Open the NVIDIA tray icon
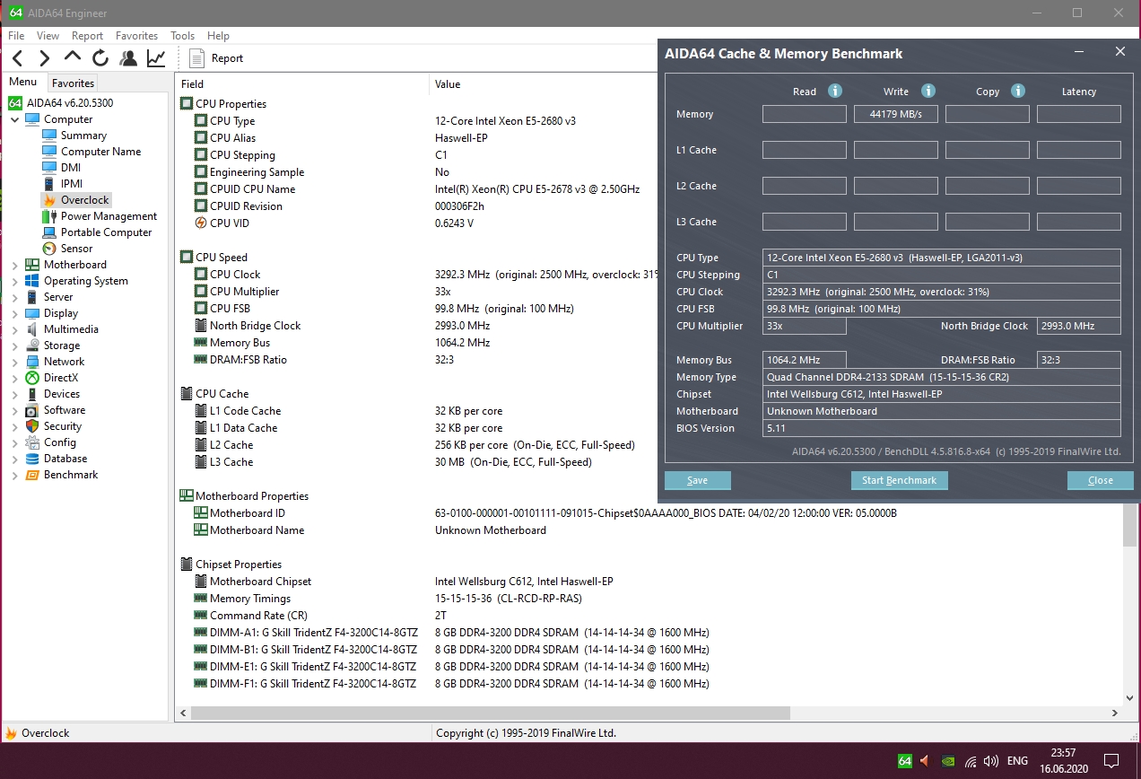Screen dimensions: 1141x779 coord(948,761)
